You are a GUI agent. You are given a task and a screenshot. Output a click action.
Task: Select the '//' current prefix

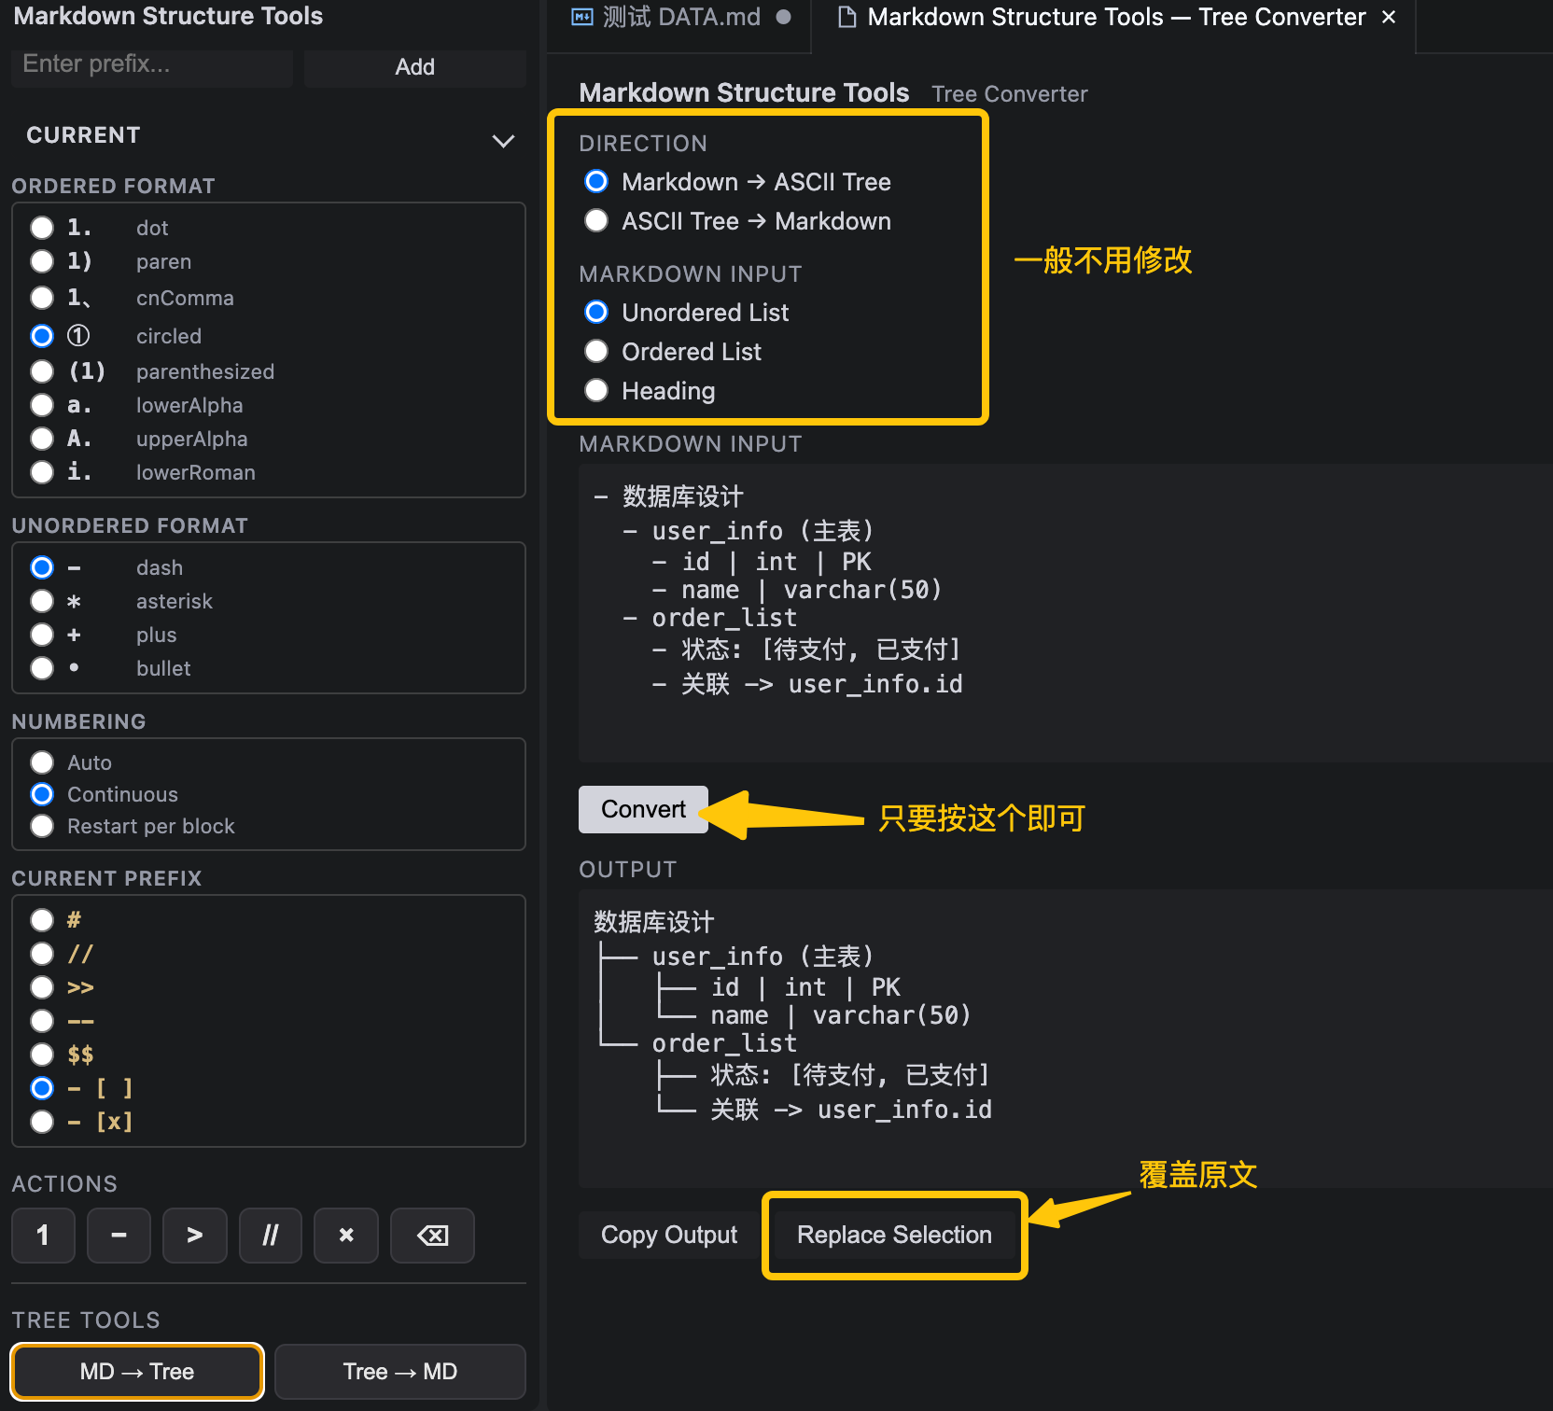click(42, 954)
